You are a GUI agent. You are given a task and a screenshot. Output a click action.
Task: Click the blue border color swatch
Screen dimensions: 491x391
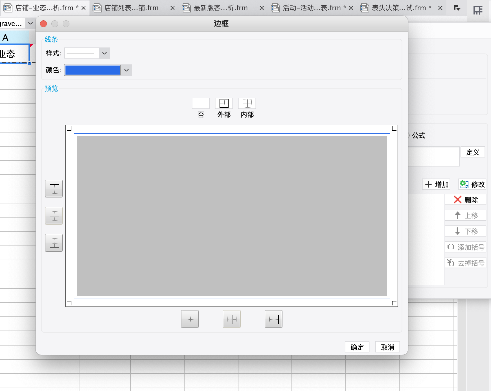coord(93,70)
